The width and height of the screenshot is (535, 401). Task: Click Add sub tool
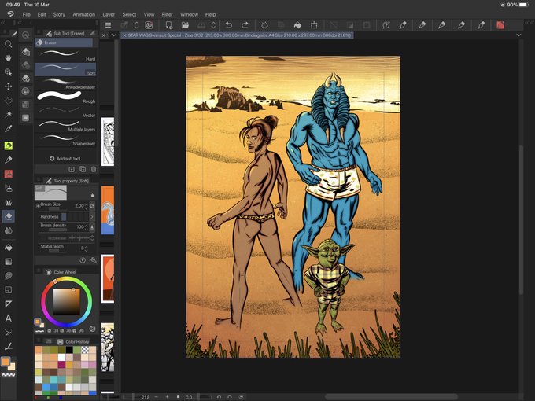[65, 159]
